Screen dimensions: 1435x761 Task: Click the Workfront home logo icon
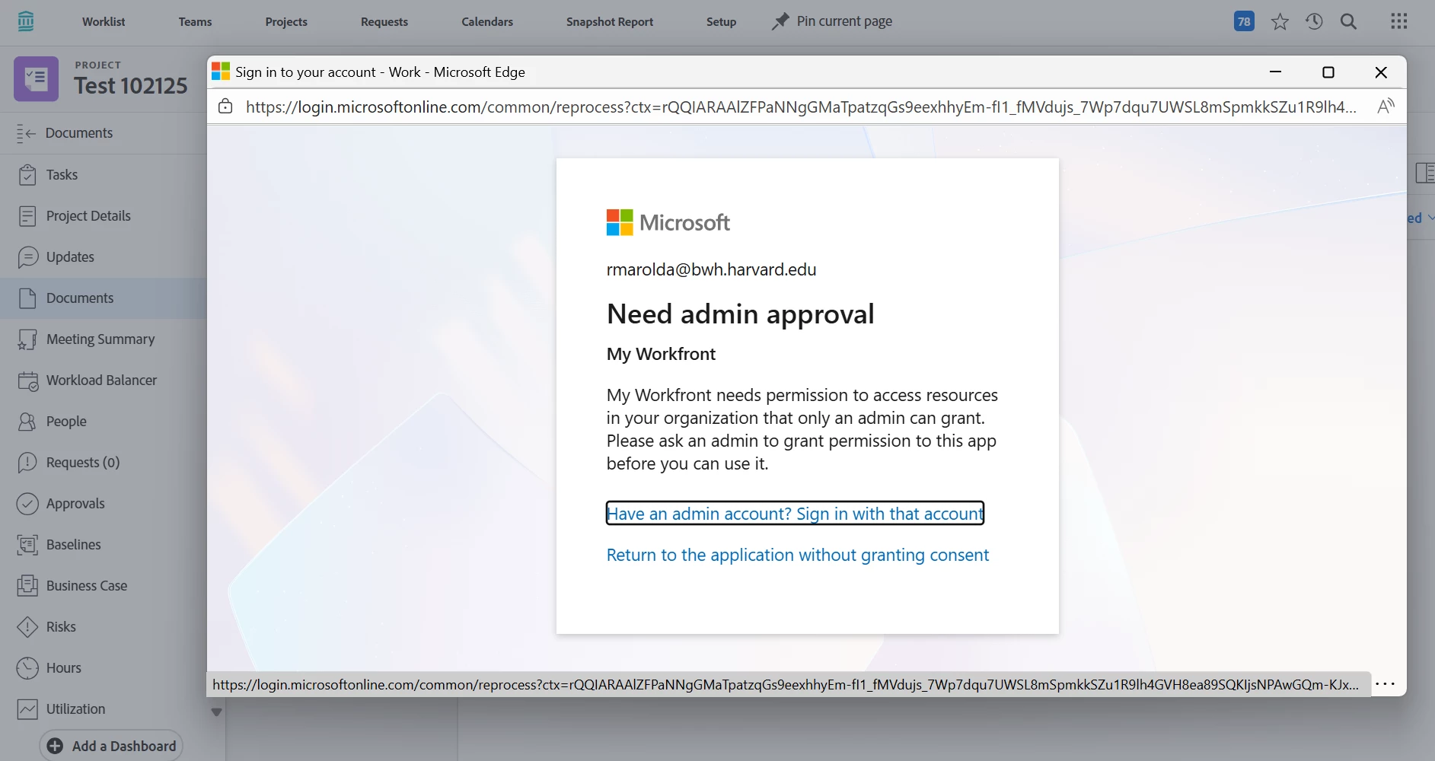pyautogui.click(x=26, y=21)
